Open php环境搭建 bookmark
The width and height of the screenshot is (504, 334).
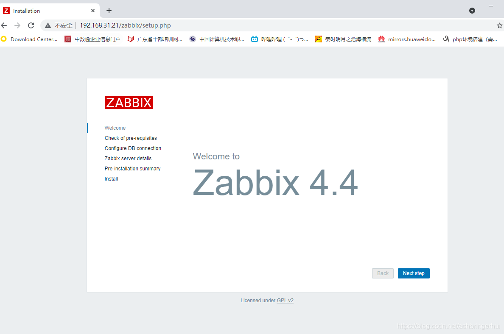(470, 39)
